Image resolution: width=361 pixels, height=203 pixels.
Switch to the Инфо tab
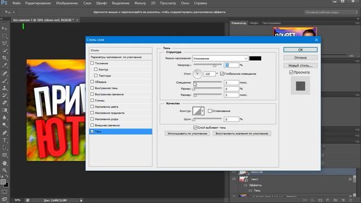(254, 23)
